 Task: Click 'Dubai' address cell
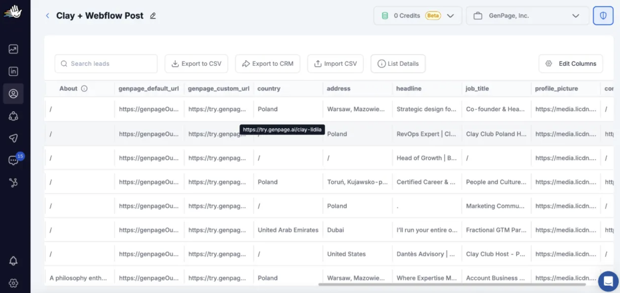click(x=336, y=230)
